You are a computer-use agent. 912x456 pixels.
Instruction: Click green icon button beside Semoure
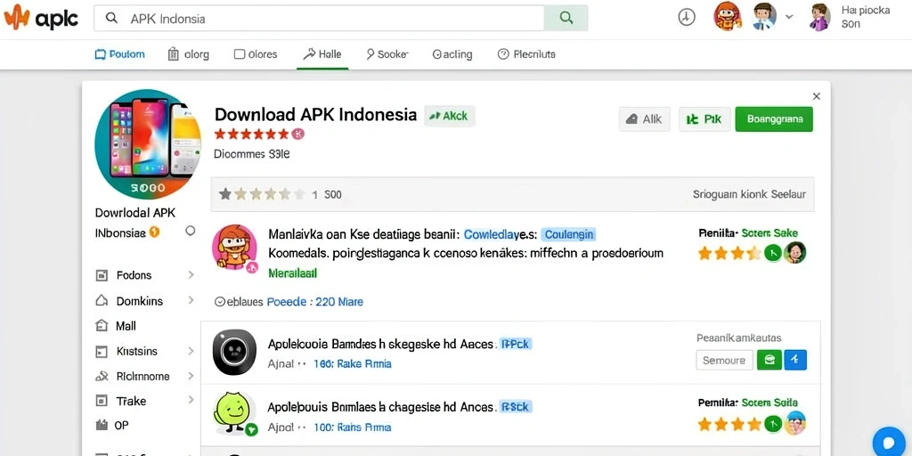click(x=769, y=360)
